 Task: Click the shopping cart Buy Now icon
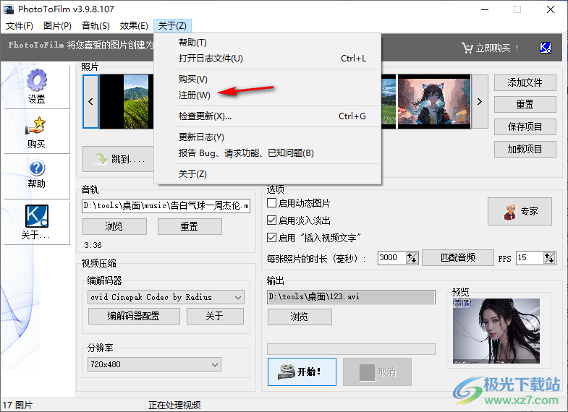tap(467, 48)
